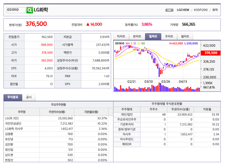Select the 정선일 shareholder row
Image resolution: width=226 pixels, height=168 pixels.
click(x=56, y=150)
